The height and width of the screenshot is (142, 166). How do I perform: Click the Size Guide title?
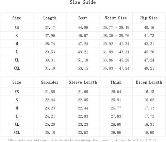pyautogui.click(x=83, y=2)
